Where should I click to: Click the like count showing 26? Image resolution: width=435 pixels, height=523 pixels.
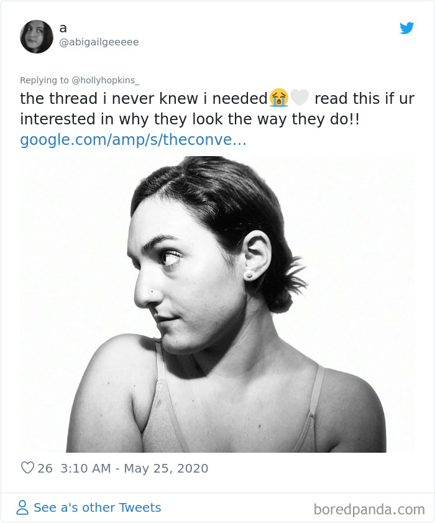coord(45,468)
